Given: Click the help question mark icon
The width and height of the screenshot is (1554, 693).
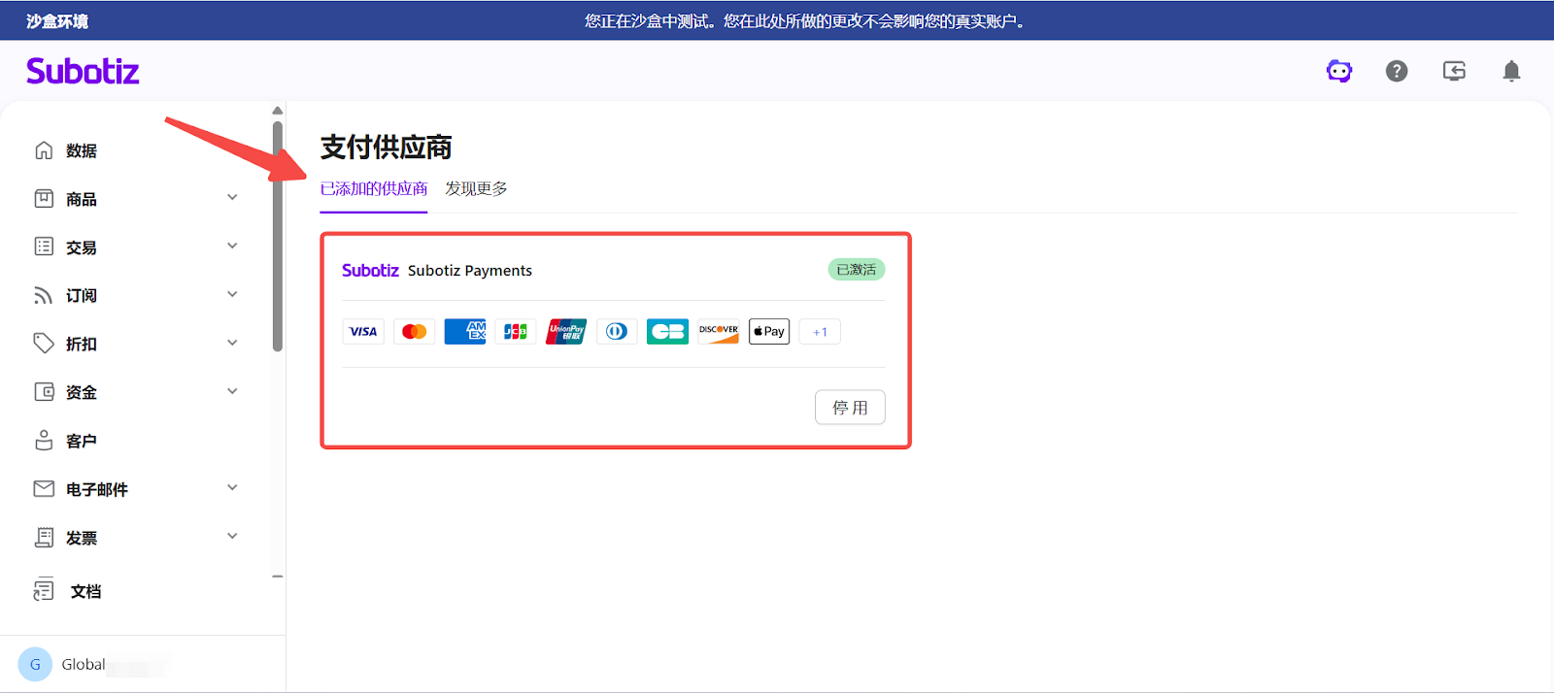Looking at the screenshot, I should (1397, 71).
